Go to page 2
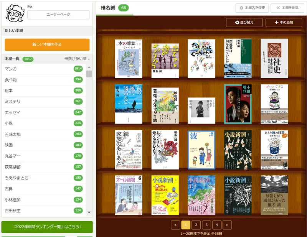Screen dimensions: 307x237 click(x=196, y=225)
